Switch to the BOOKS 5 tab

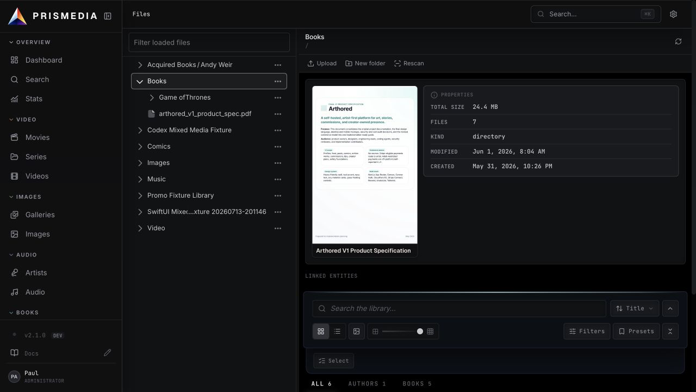[417, 384]
